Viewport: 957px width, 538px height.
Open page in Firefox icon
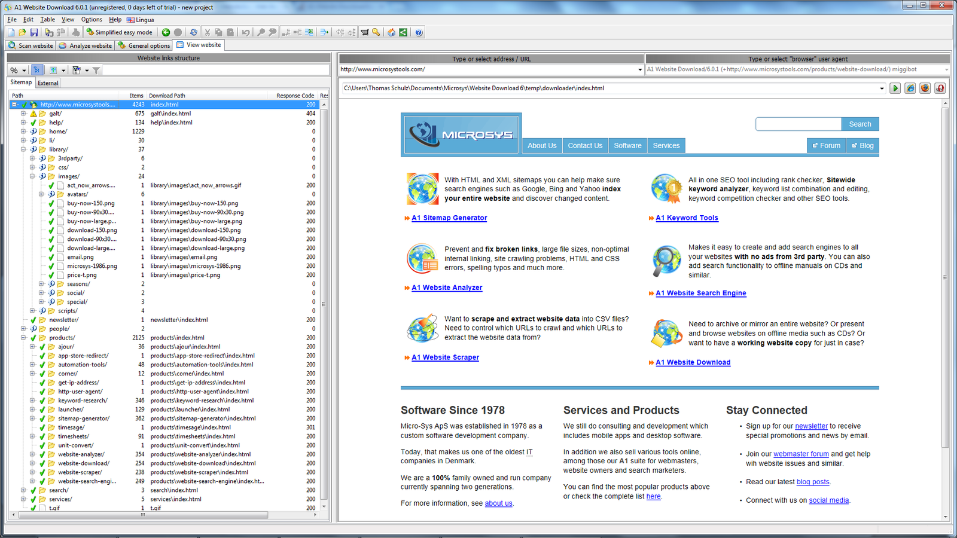(x=925, y=88)
